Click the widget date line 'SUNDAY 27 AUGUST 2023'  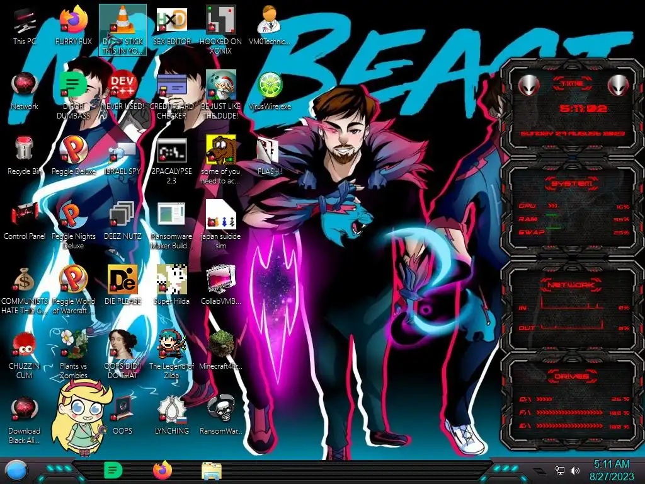(573, 134)
